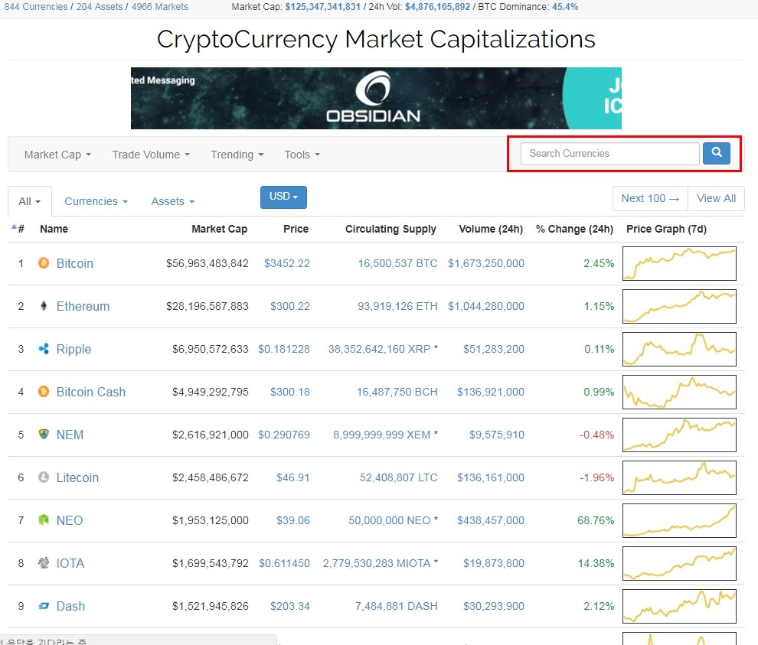The height and width of the screenshot is (645, 758).
Task: Click the Ripple logo icon
Action: point(44,349)
